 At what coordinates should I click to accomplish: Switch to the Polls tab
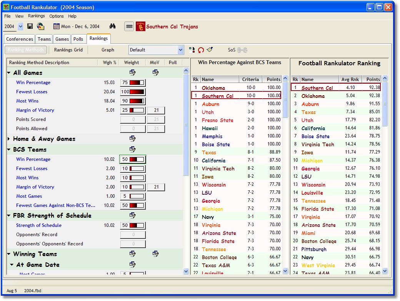[78, 39]
